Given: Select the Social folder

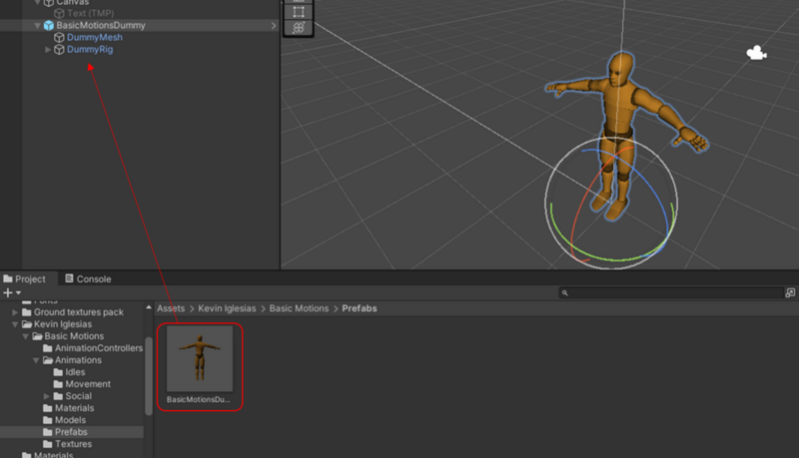Looking at the screenshot, I should [79, 396].
